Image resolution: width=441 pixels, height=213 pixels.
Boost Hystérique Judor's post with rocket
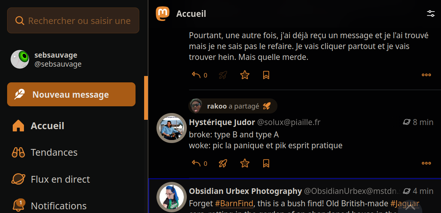tap(223, 163)
